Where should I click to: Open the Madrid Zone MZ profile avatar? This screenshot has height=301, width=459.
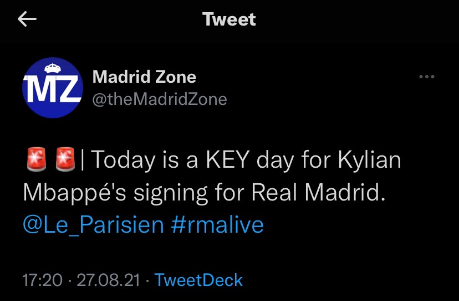tap(53, 88)
